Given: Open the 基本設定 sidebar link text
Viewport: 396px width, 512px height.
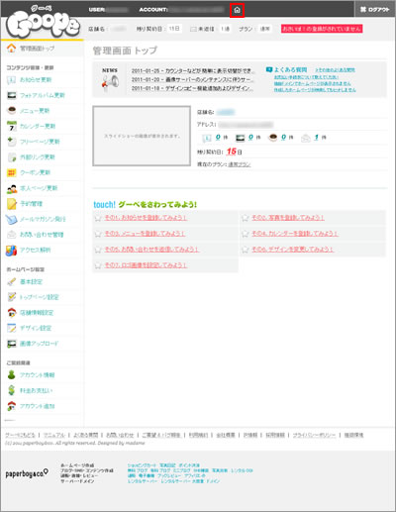Looking at the screenshot, I should [x=31, y=281].
